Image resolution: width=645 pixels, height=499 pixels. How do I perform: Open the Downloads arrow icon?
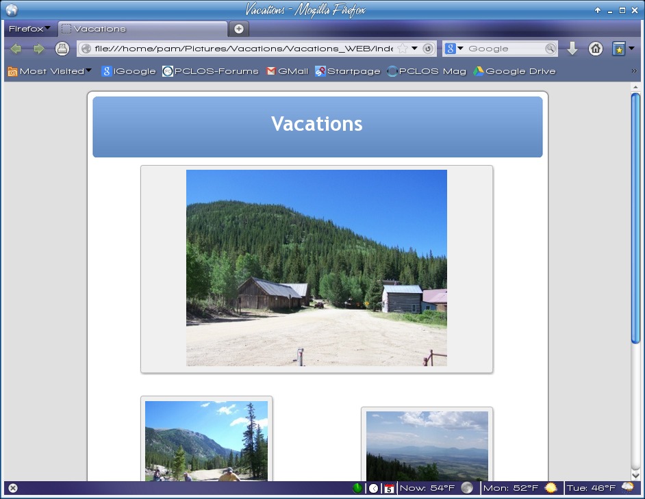(x=572, y=49)
